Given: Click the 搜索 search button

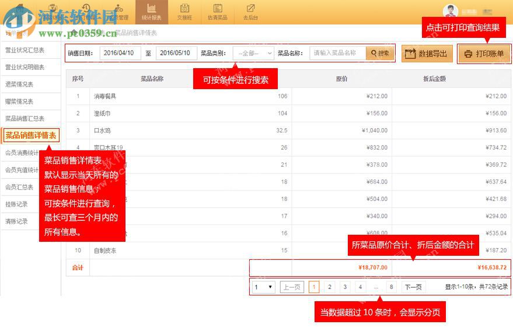Looking at the screenshot, I should 380,53.
